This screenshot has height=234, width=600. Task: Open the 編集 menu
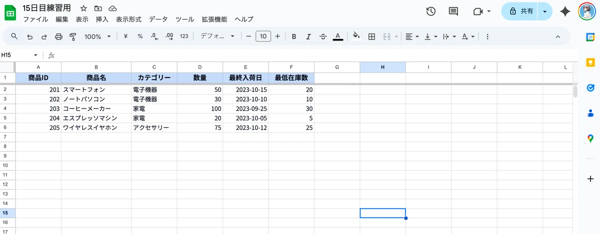coord(62,19)
